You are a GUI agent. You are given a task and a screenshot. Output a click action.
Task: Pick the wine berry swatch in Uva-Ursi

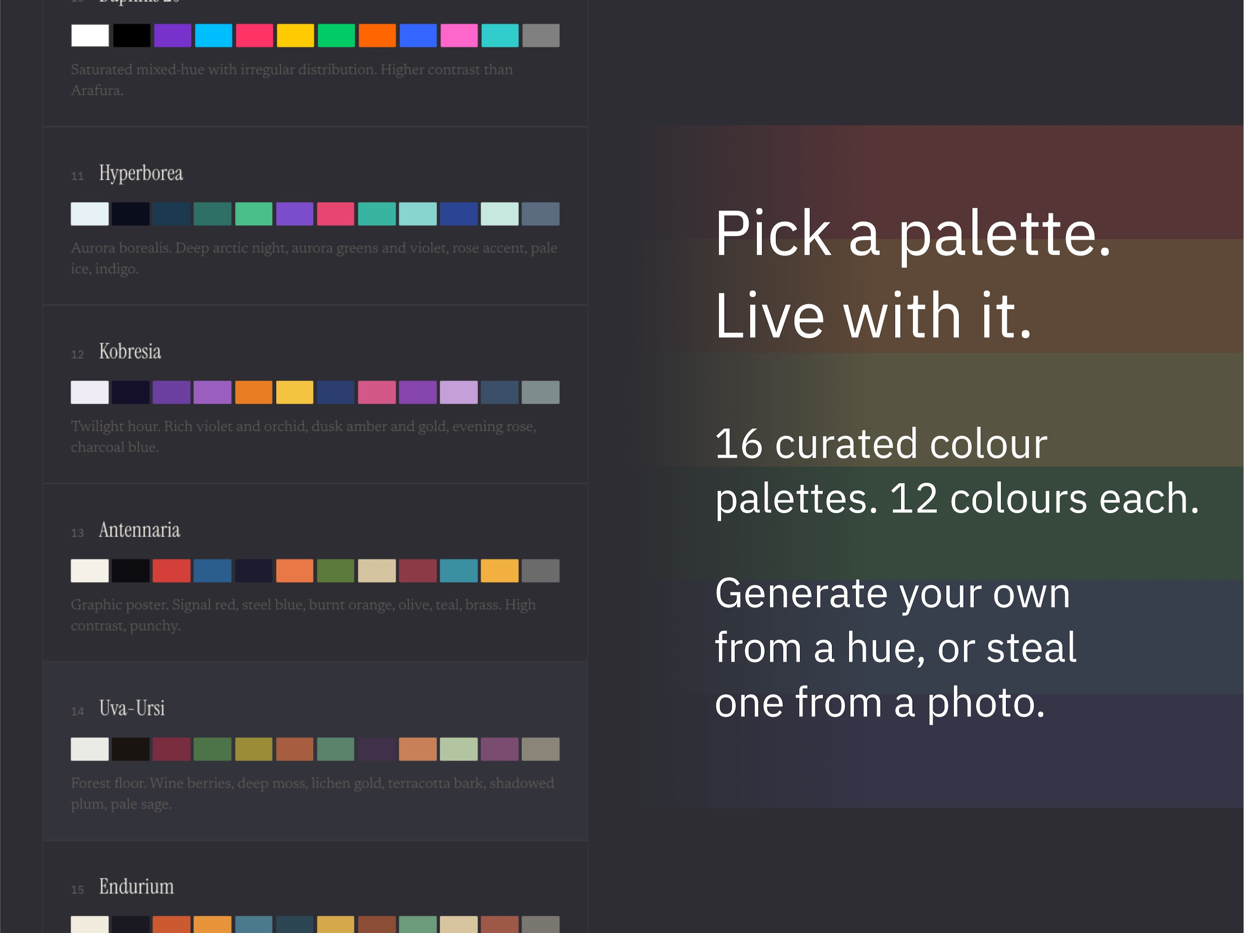point(171,749)
